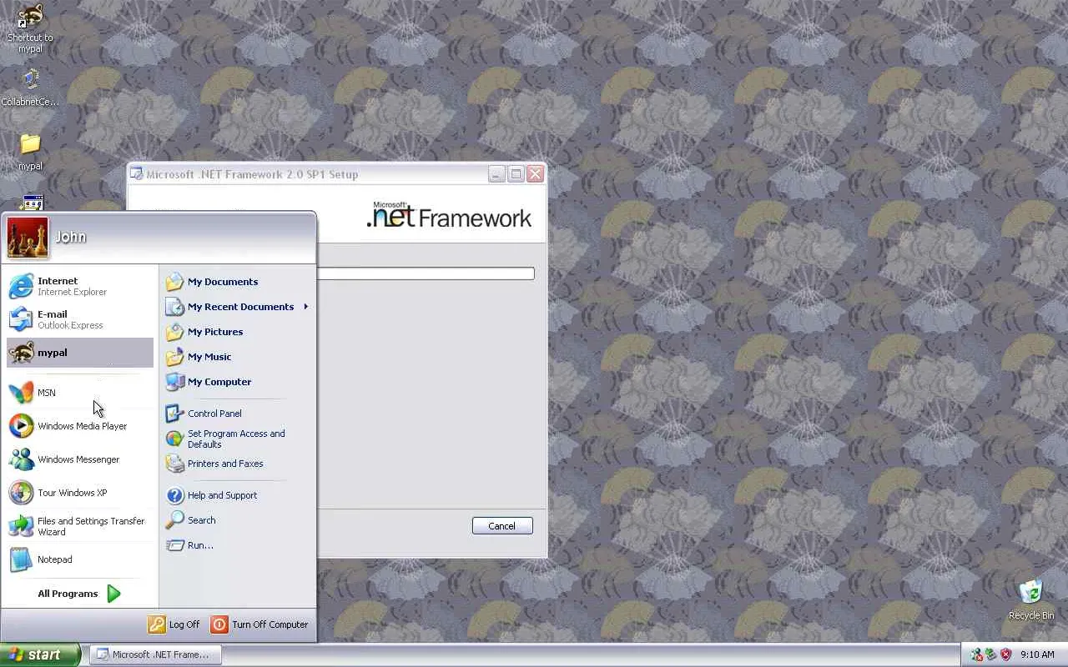This screenshot has width=1068, height=667.
Task: Click Turn Off Computer
Action: pyautogui.click(x=259, y=624)
